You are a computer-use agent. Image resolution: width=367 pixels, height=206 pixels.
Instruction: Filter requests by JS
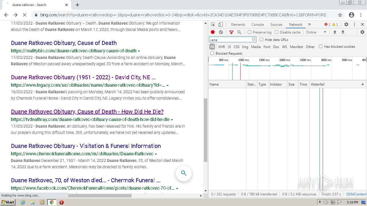point(229,47)
